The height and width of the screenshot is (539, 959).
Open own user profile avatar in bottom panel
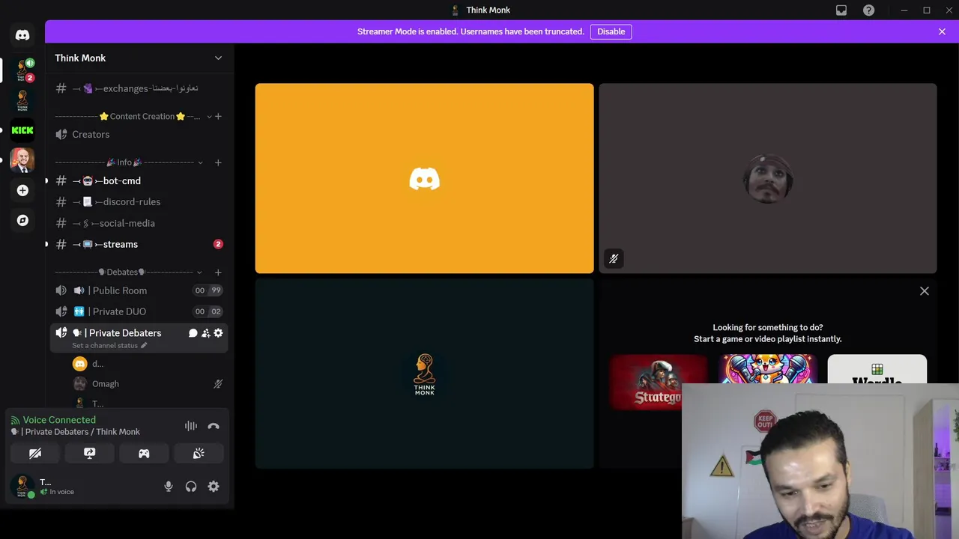(22, 487)
